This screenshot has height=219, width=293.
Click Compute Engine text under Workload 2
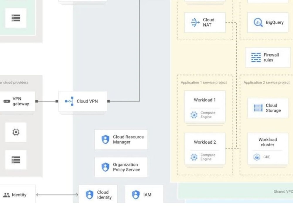point(208,157)
